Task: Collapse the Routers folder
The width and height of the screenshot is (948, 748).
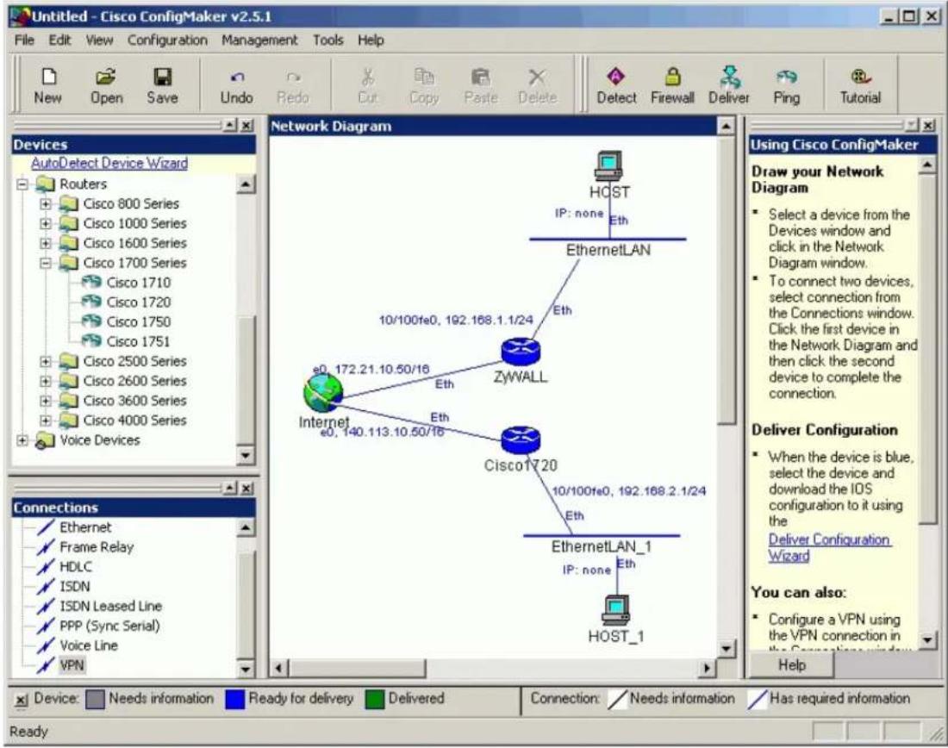Action: (22, 184)
